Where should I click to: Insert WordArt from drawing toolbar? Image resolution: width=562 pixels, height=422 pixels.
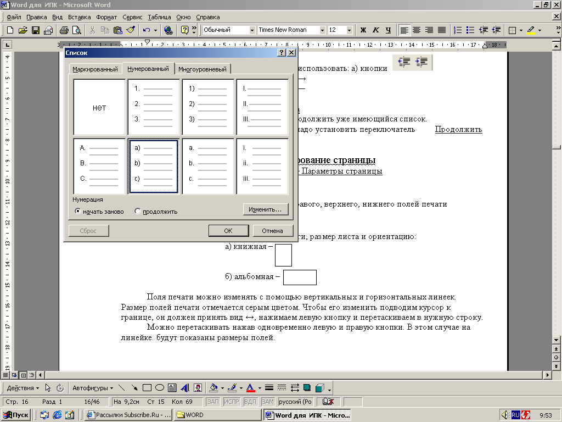point(185,387)
